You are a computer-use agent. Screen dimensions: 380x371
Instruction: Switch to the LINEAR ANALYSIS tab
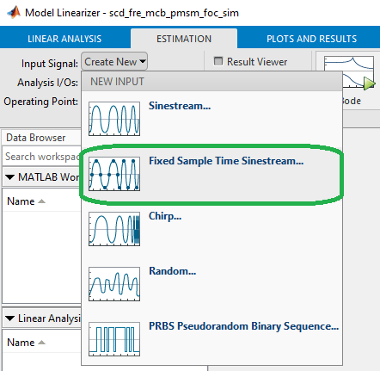(x=64, y=39)
